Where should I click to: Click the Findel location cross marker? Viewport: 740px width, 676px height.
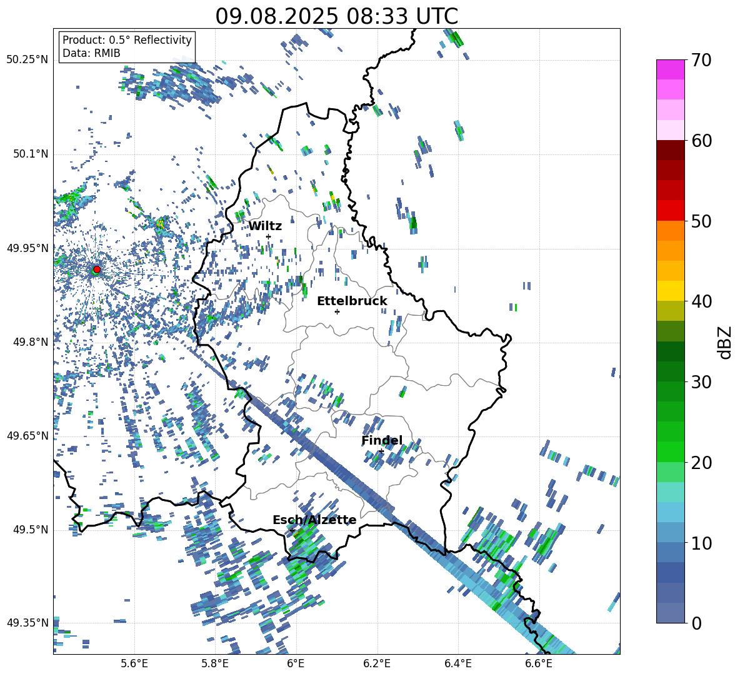click(381, 452)
